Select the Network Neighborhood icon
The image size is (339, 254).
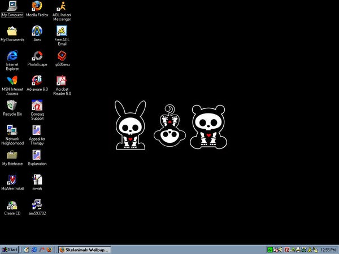pyautogui.click(x=12, y=135)
